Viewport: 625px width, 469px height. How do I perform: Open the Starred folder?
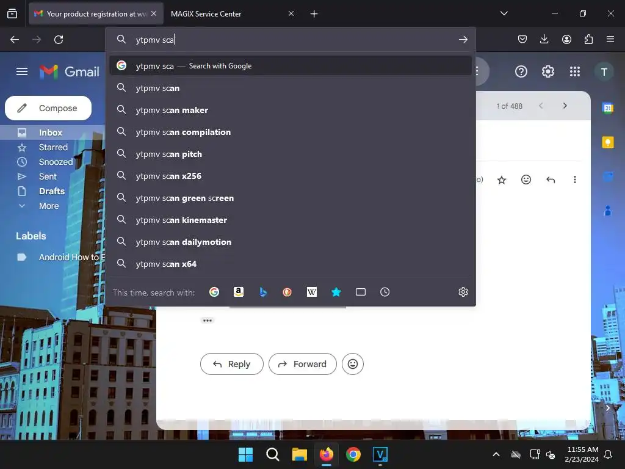[x=54, y=147]
